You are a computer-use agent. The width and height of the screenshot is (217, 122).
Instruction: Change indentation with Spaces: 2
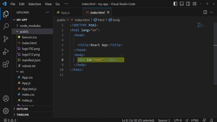164,120
